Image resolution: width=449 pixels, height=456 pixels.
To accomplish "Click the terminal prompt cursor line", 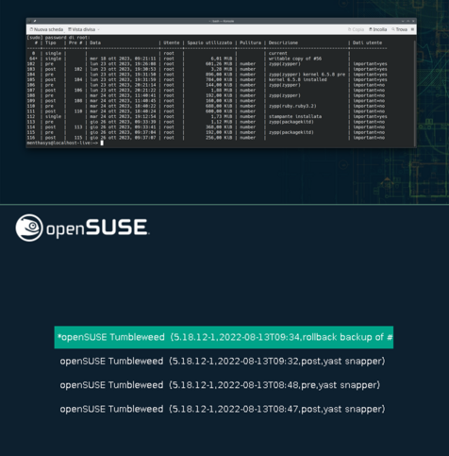I will pos(65,143).
